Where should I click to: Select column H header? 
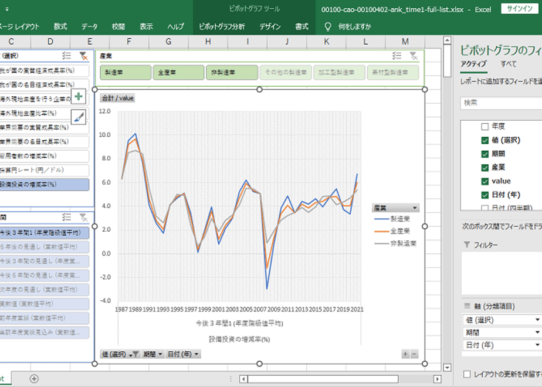click(208, 42)
